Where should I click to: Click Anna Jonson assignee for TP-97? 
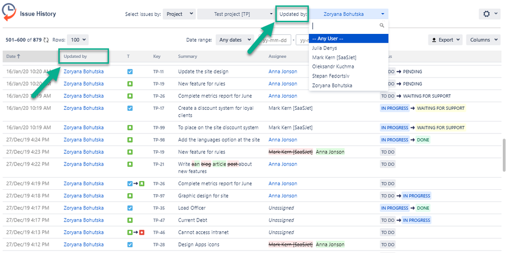[x=283, y=196]
